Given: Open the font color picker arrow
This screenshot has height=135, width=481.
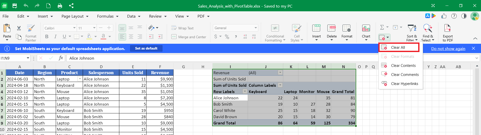Looking at the screenshot, I should [x=110, y=37].
